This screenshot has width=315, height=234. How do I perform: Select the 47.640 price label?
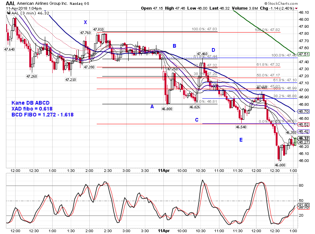[x=9, y=50]
